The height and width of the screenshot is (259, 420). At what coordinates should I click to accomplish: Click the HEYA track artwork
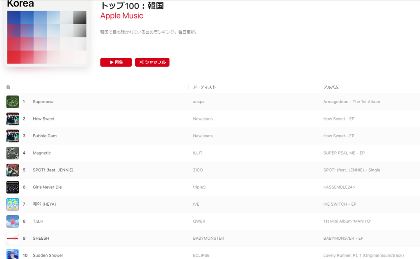click(x=13, y=204)
